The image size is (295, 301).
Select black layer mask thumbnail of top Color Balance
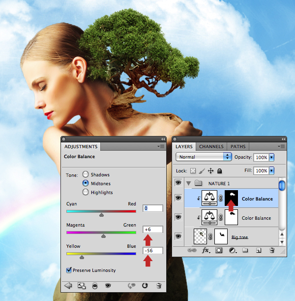point(231,198)
